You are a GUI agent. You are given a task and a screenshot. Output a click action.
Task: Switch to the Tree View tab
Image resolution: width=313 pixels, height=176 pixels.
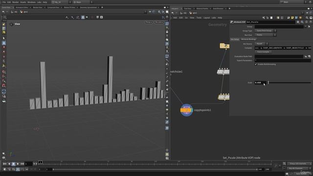[187, 9]
